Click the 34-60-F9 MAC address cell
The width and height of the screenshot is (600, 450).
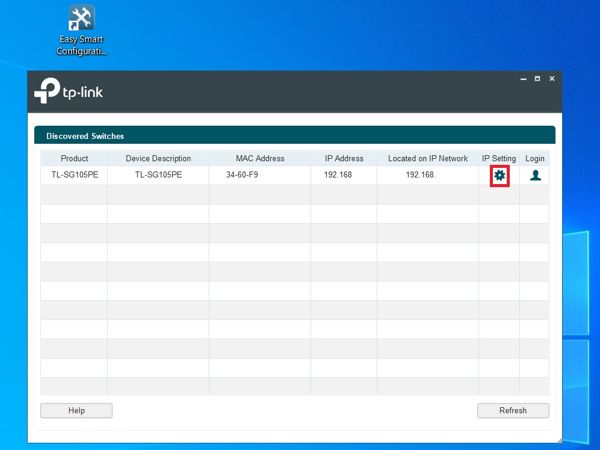[260, 175]
